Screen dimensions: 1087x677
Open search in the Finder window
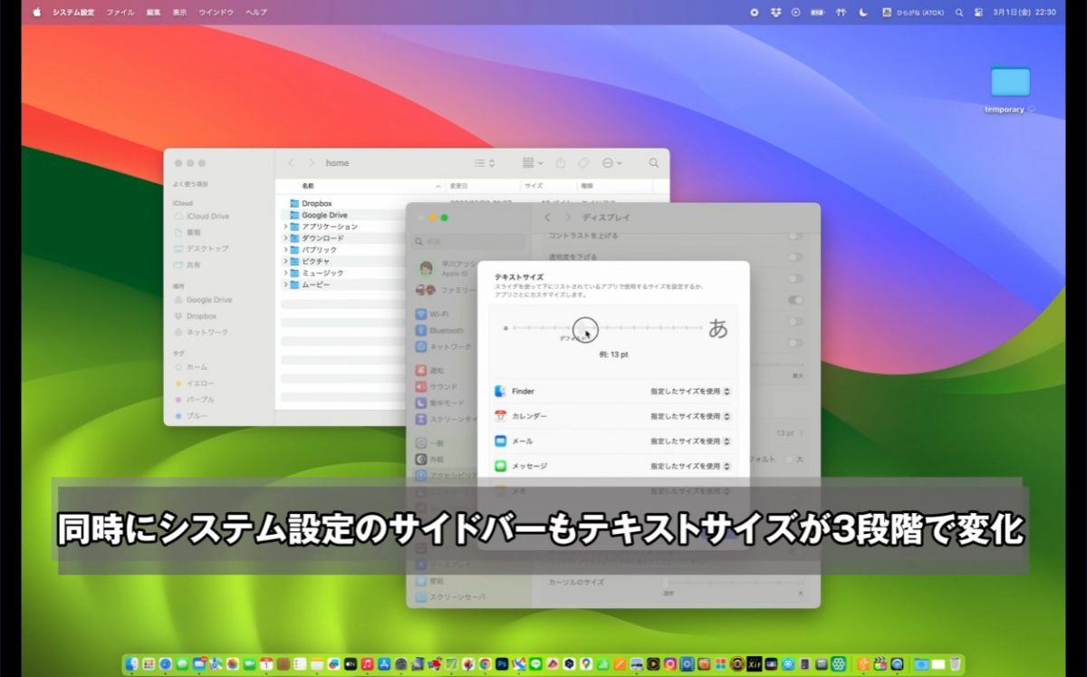[x=654, y=163]
